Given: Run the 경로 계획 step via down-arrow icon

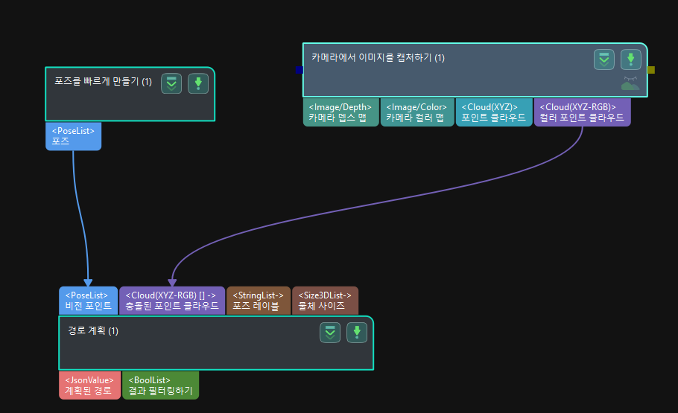Looking at the screenshot, I should [357, 332].
